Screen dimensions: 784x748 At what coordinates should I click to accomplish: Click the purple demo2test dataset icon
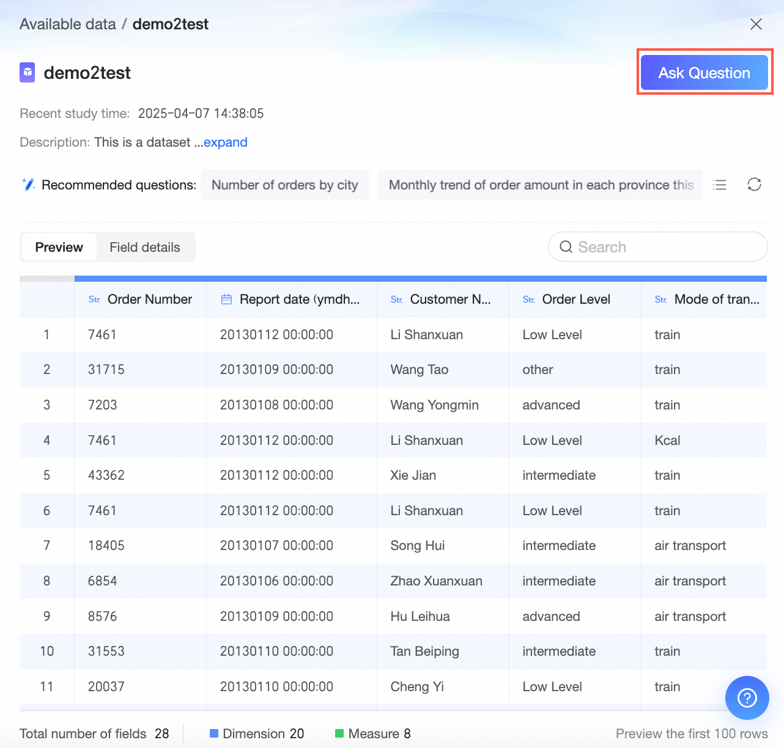coord(27,72)
